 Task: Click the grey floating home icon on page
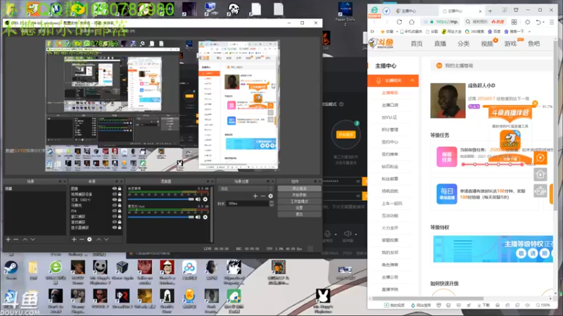pos(540,174)
